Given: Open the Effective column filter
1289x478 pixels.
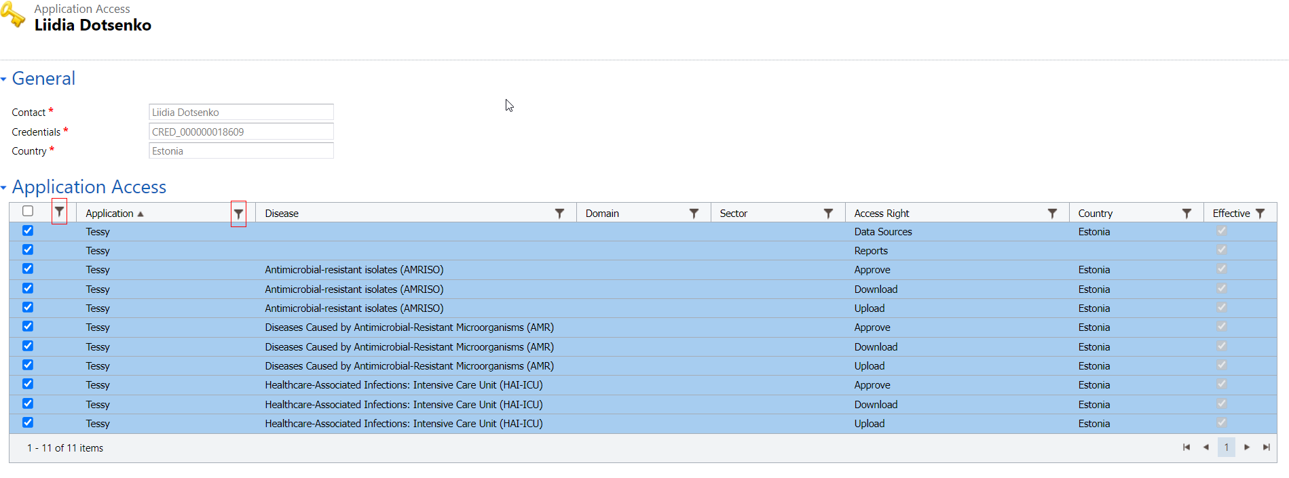Looking at the screenshot, I should (1260, 214).
